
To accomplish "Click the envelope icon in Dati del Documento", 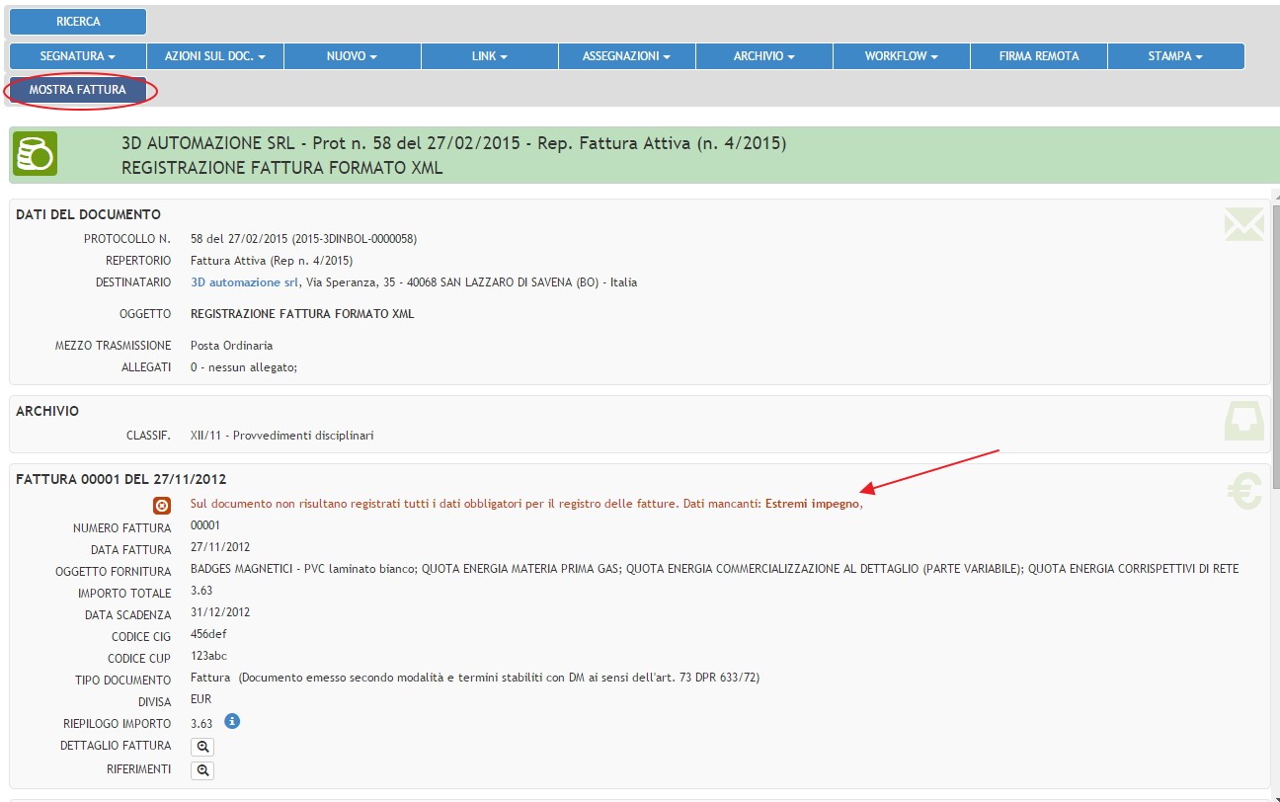I will tap(1243, 224).
